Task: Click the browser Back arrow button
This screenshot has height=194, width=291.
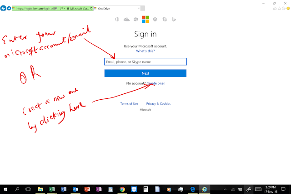Action: tap(3, 8)
